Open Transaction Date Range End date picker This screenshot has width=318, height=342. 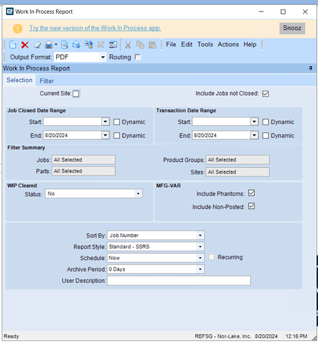[254, 135]
